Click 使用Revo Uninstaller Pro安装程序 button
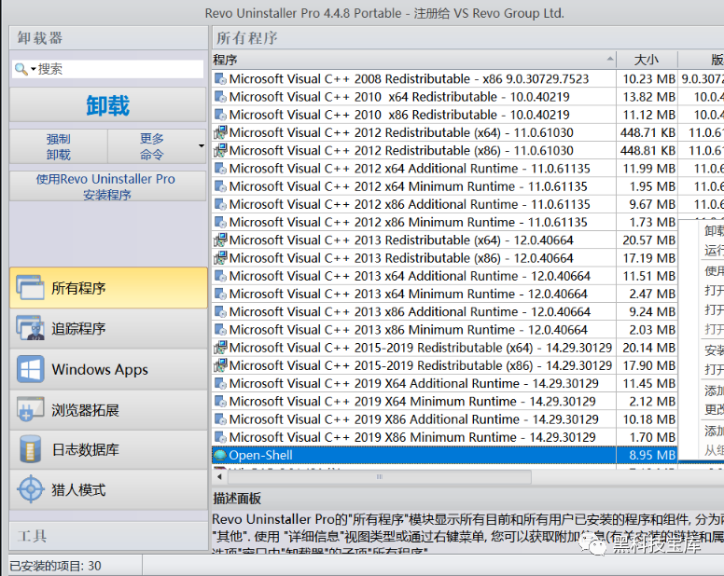Viewport: 724px width, 576px height. point(107,186)
